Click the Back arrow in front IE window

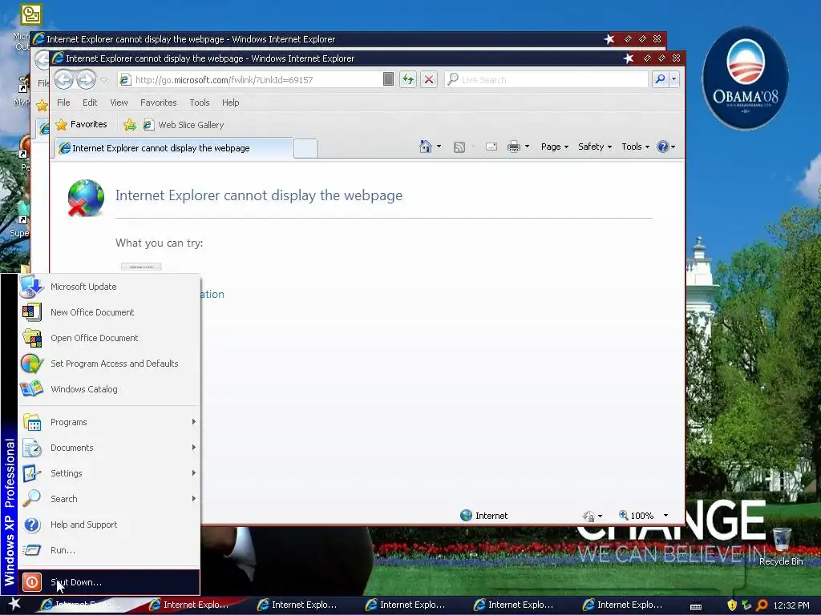pos(64,79)
